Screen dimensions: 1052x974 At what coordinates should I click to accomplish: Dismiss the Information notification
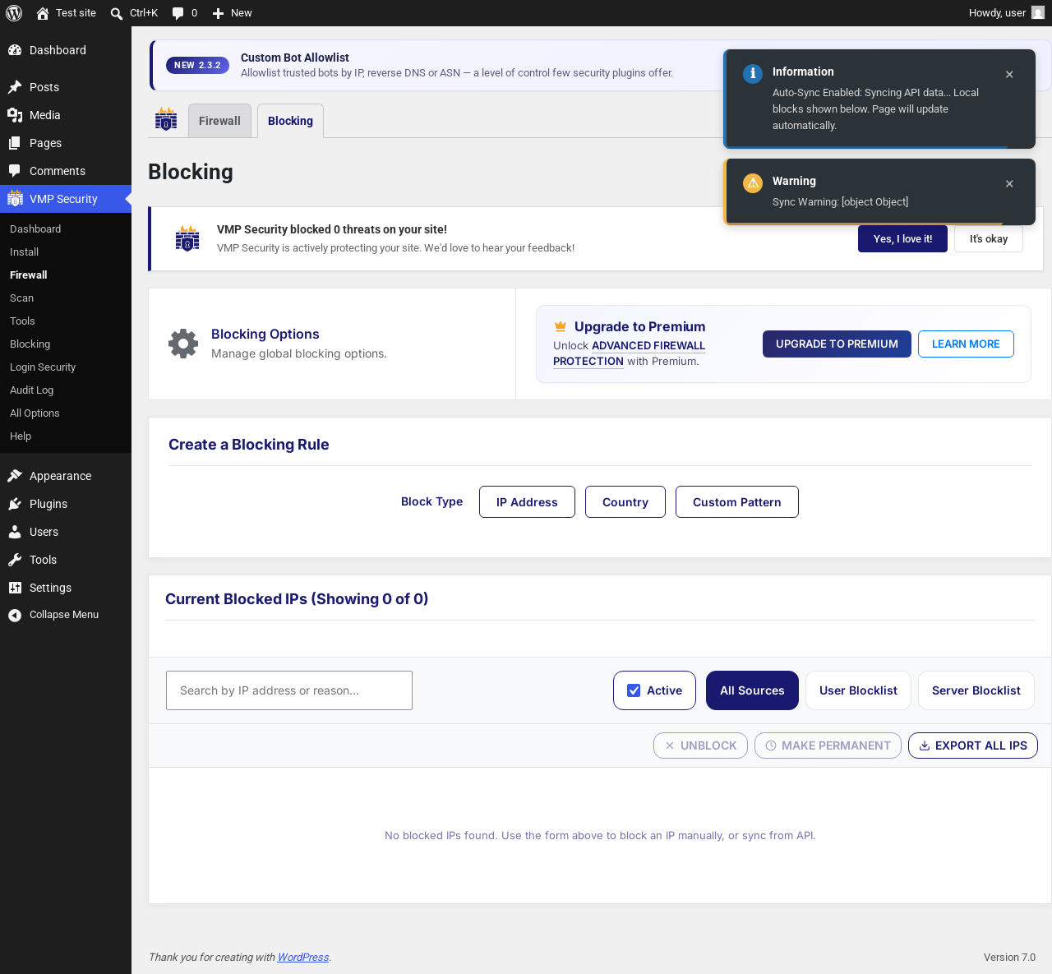coord(1009,74)
